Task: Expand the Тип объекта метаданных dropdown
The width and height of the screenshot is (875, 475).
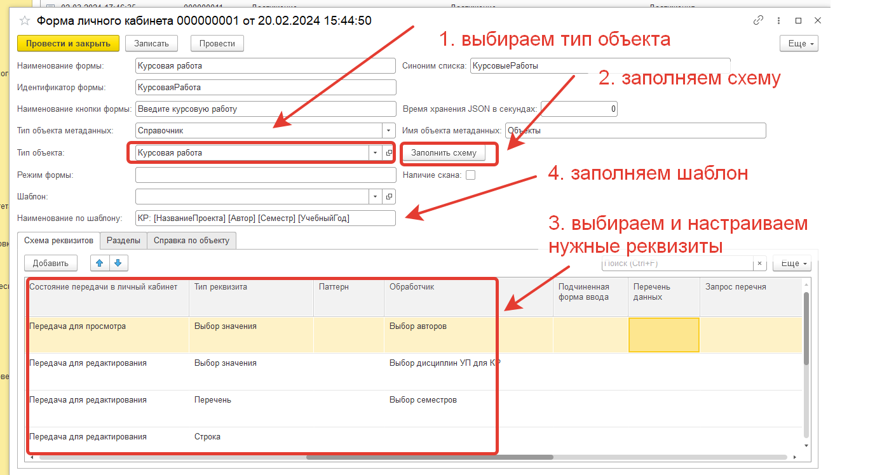Action: pos(389,130)
